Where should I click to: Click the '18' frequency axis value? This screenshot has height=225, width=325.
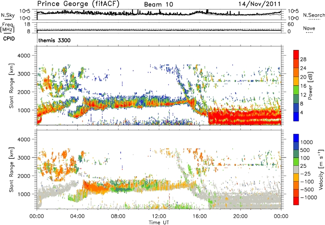(x=27, y=24)
